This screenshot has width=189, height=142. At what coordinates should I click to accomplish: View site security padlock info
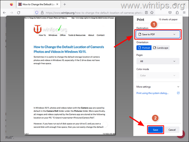point(42,12)
